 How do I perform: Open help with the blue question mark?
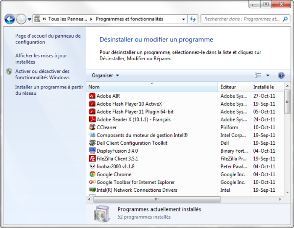click(x=281, y=75)
